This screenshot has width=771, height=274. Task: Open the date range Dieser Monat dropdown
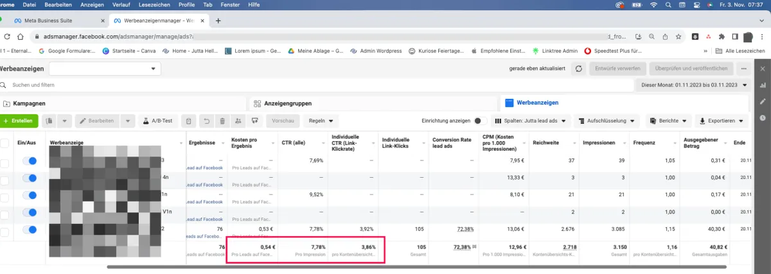coord(694,85)
